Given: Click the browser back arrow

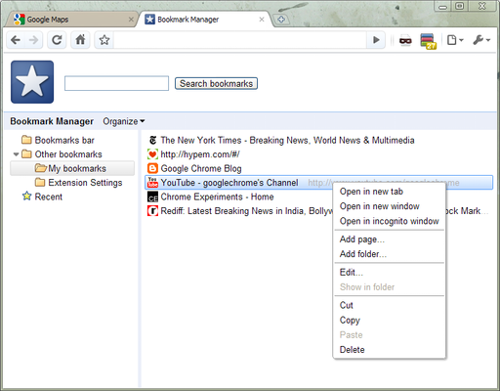Looking at the screenshot, I should [x=16, y=40].
